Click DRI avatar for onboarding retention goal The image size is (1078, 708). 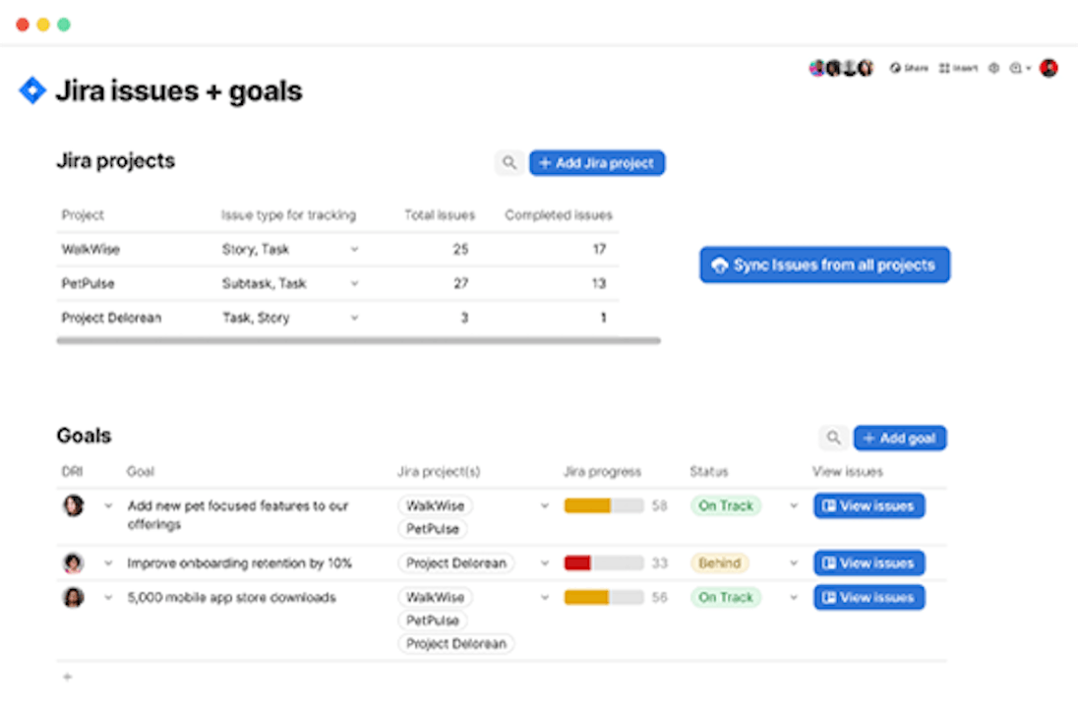[73, 563]
